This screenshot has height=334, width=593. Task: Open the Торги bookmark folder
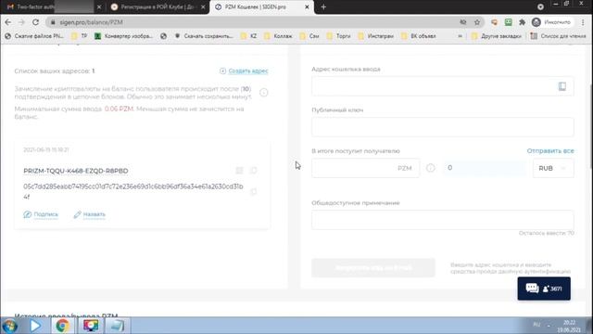pos(339,36)
